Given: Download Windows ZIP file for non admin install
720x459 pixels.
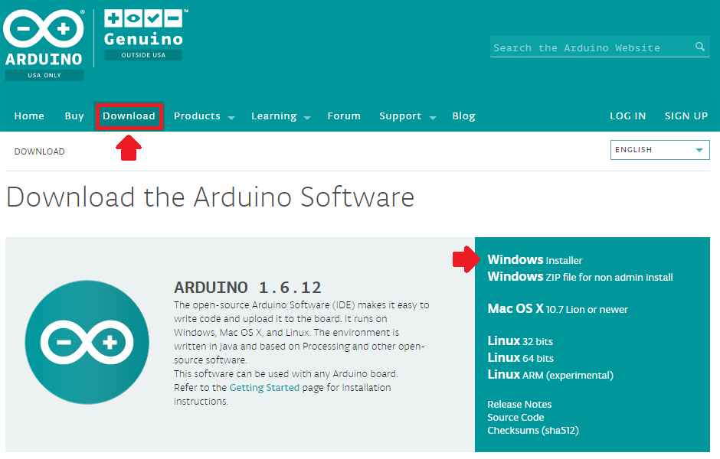Looking at the screenshot, I should (x=580, y=277).
